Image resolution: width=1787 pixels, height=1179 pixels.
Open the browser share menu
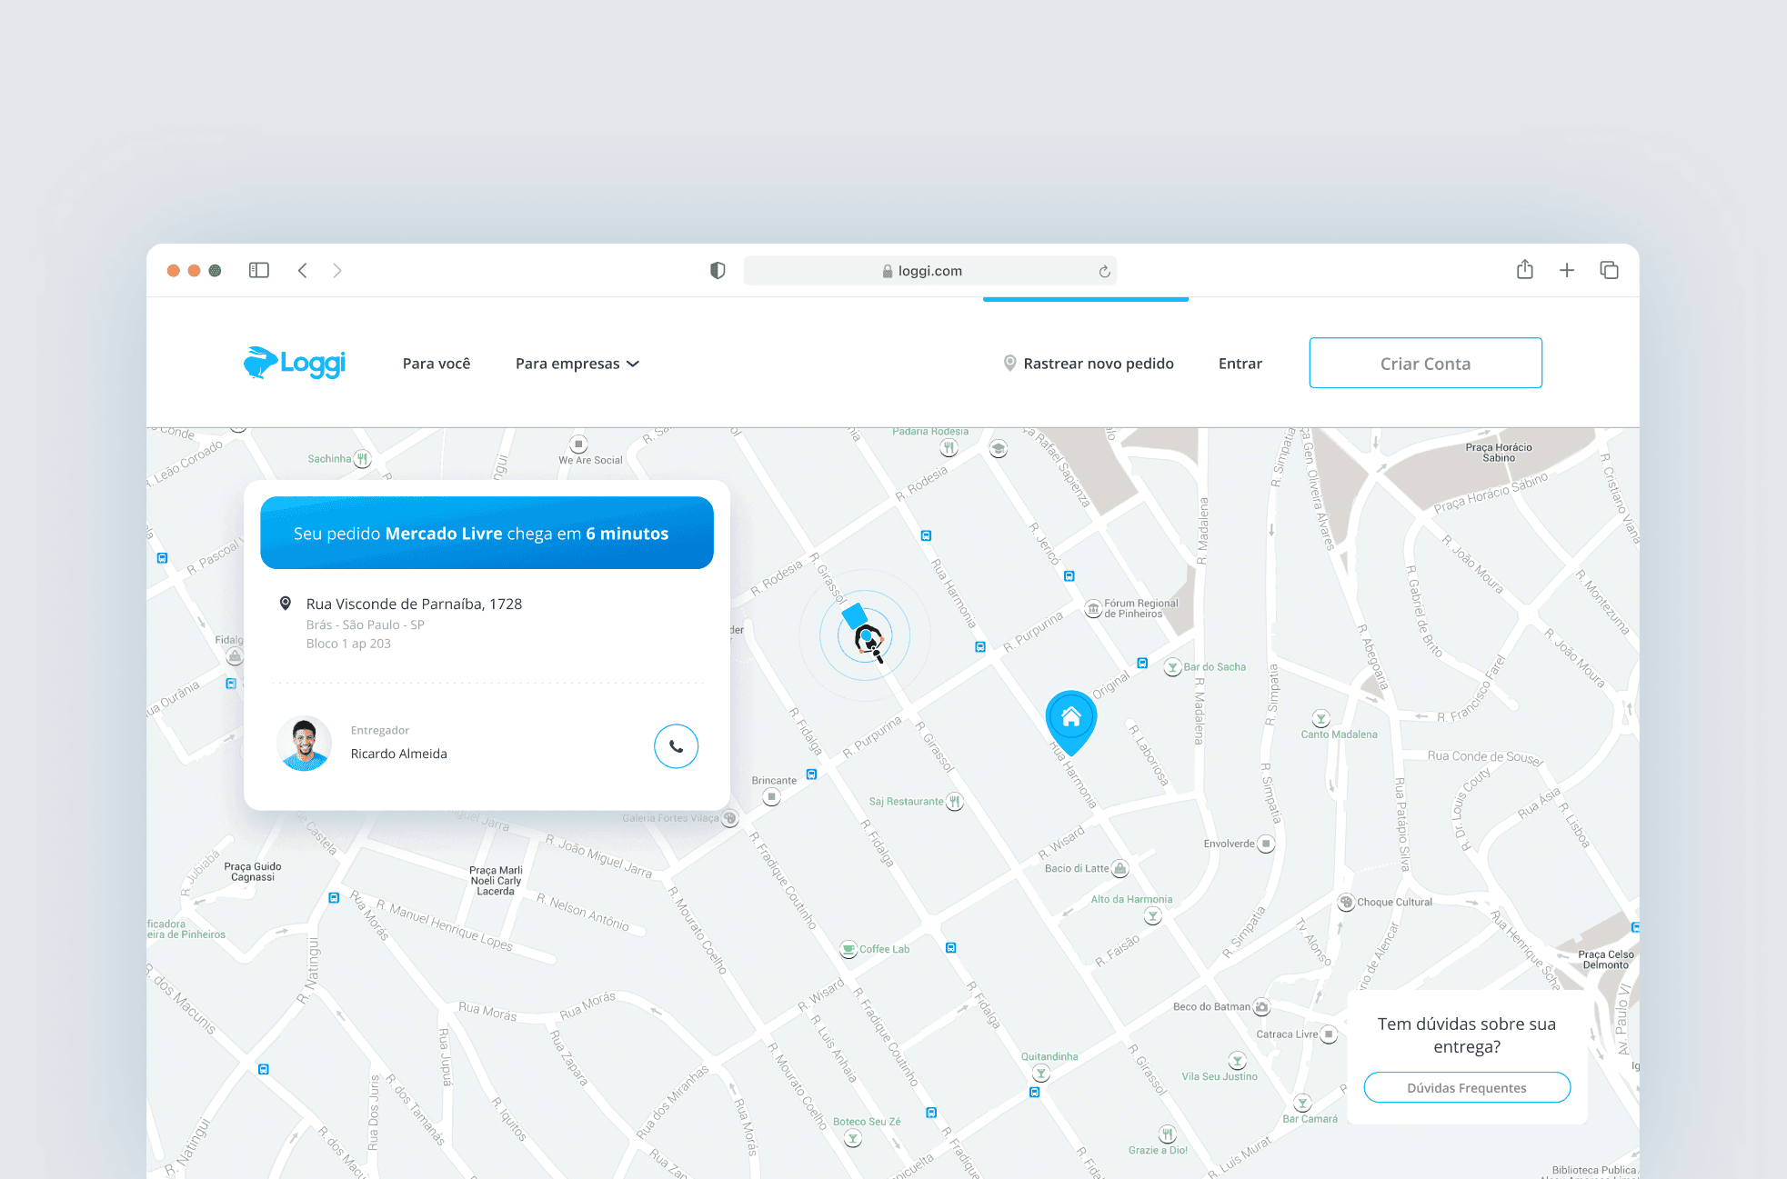click(1525, 269)
